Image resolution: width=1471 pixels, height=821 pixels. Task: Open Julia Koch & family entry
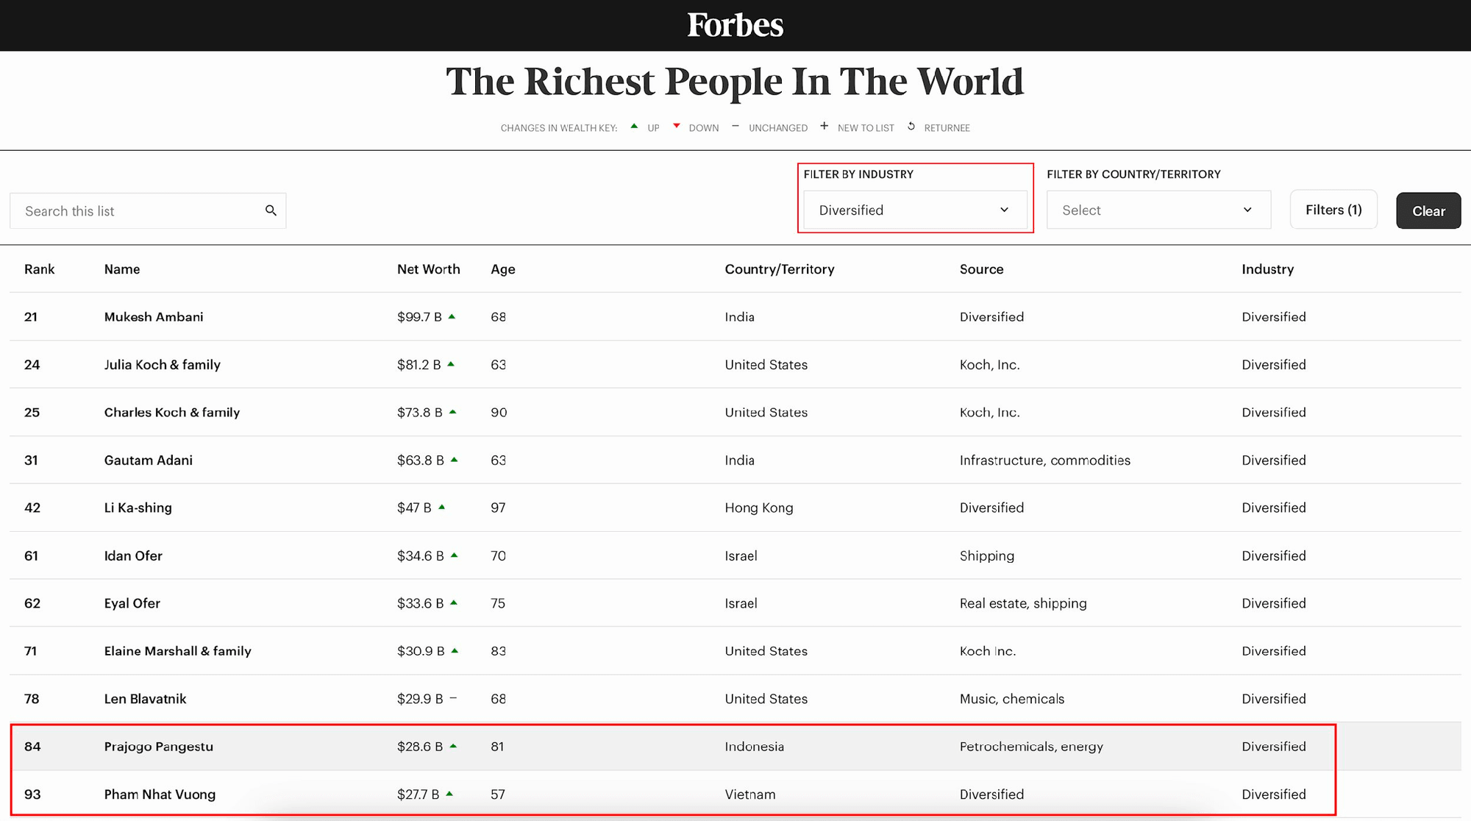pos(163,365)
